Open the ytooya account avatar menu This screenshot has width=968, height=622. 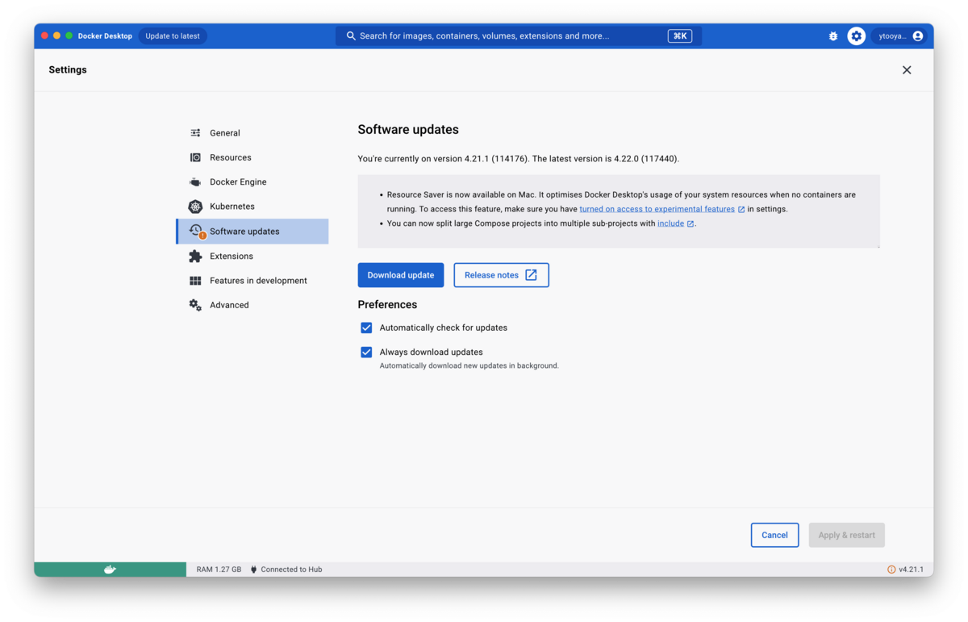click(918, 36)
